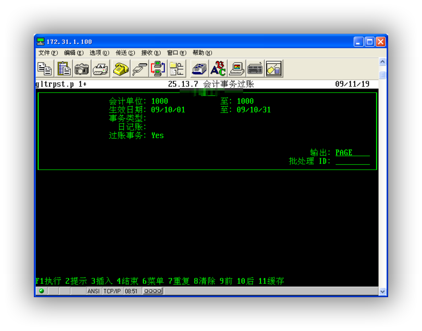
Task: Click the 批处理 ID input field
Action: (353, 161)
